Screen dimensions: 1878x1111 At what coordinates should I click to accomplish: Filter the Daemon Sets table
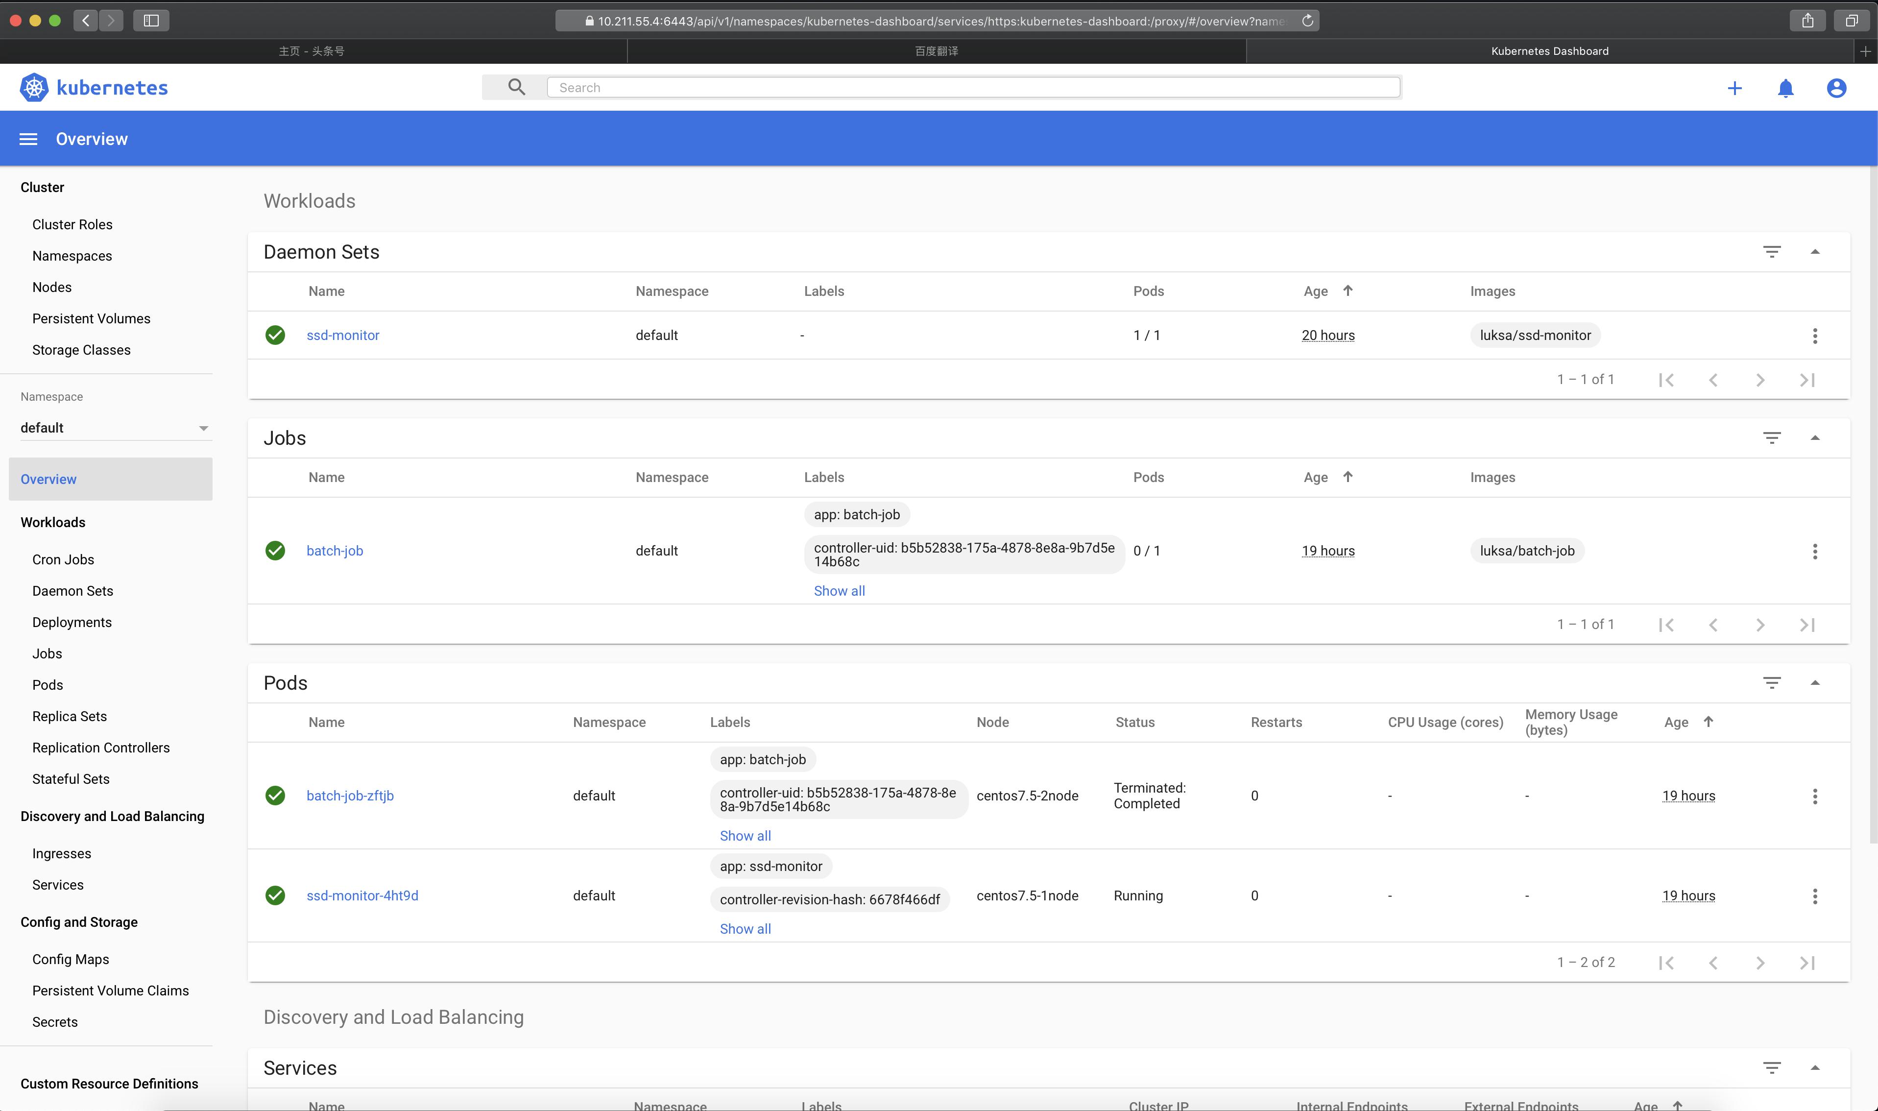tap(1772, 252)
